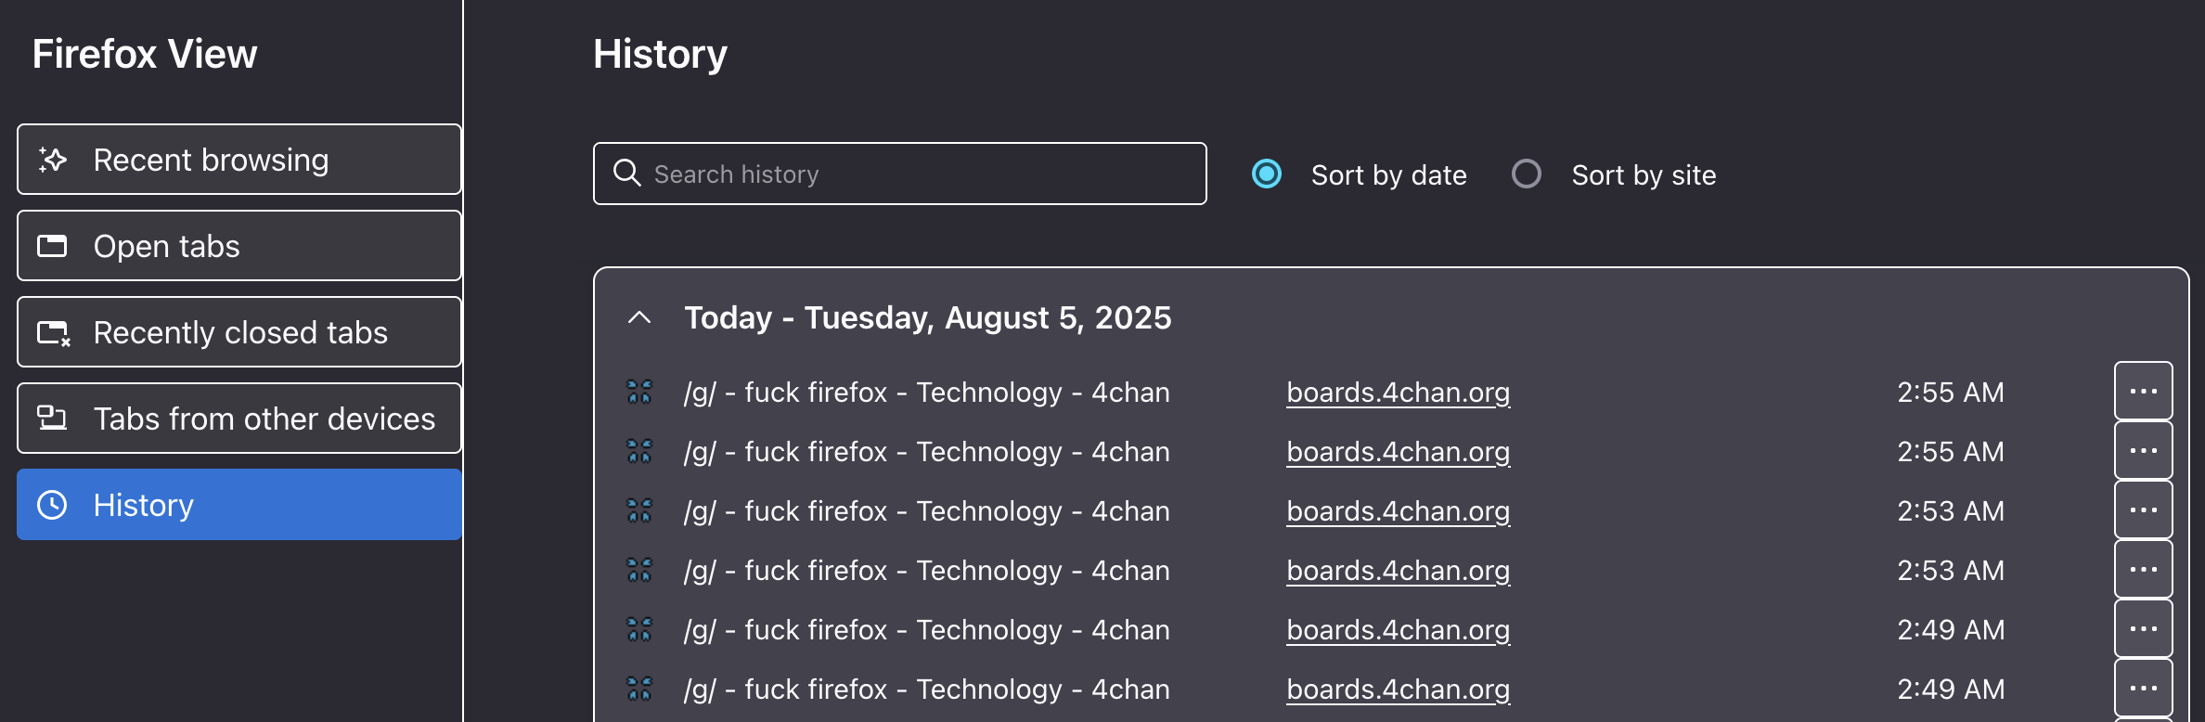Select the Sort by date radio button

point(1267,174)
